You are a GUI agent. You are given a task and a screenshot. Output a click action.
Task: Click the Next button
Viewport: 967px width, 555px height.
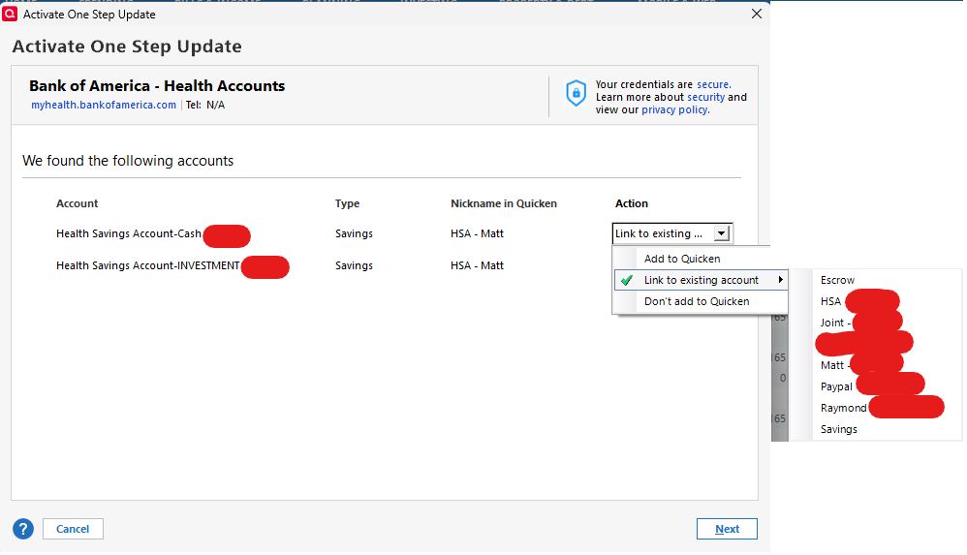pos(727,529)
